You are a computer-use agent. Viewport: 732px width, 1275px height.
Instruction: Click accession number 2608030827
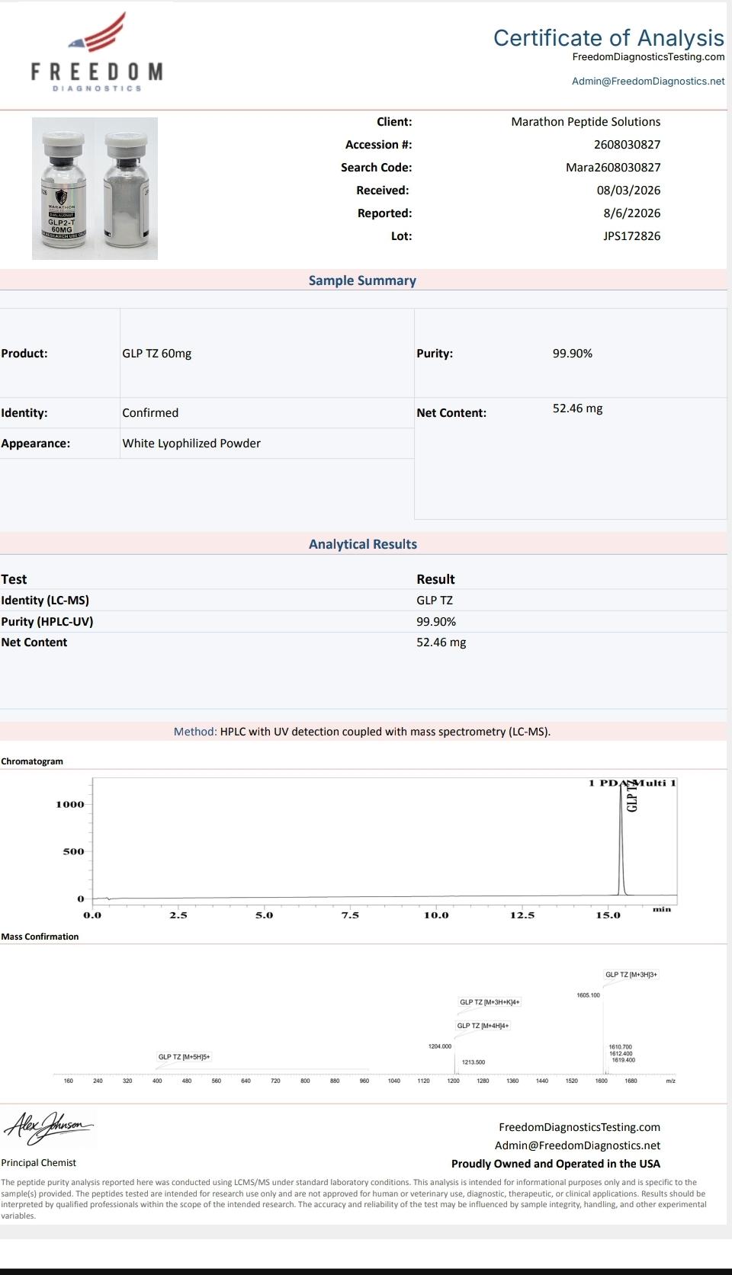[627, 145]
